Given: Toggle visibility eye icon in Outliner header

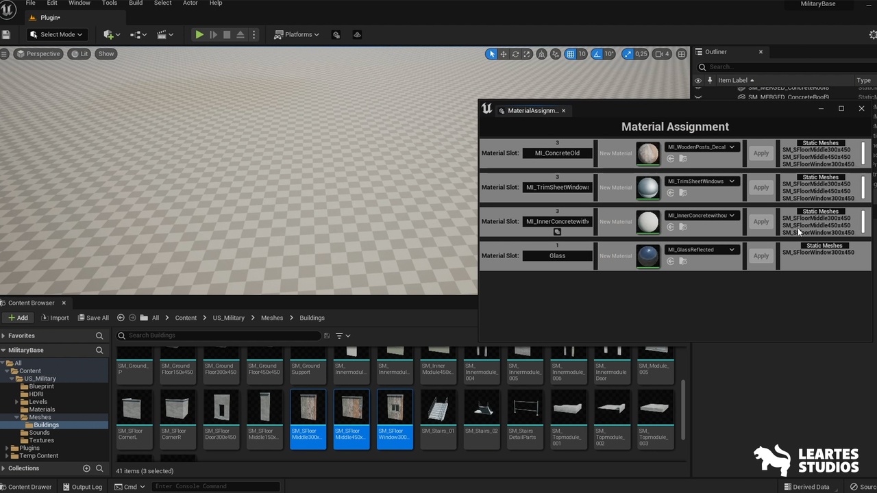Looking at the screenshot, I should tap(698, 80).
